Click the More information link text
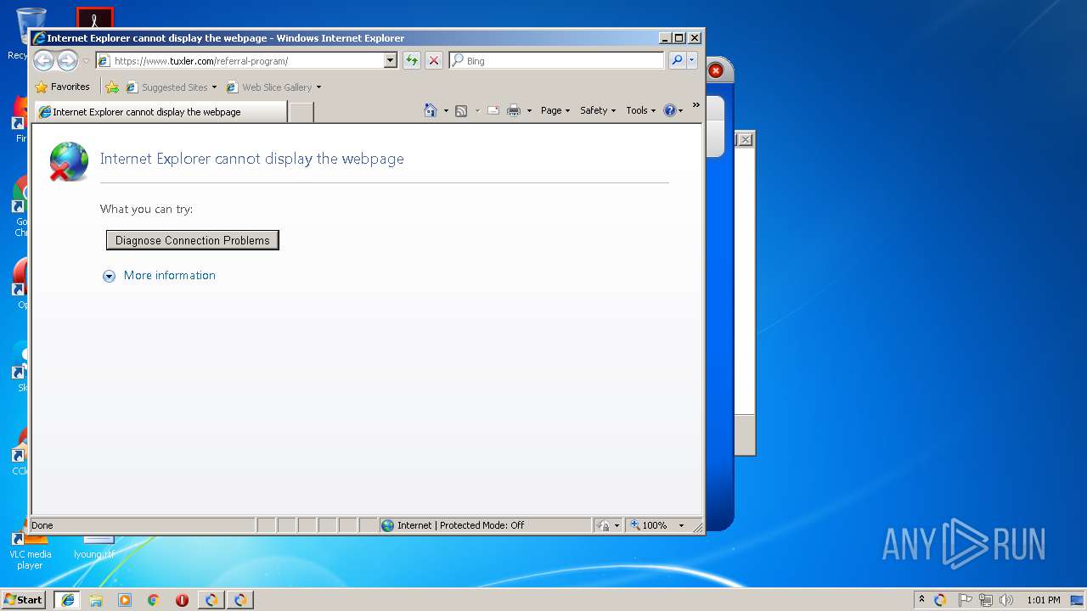The image size is (1087, 611). [x=169, y=275]
